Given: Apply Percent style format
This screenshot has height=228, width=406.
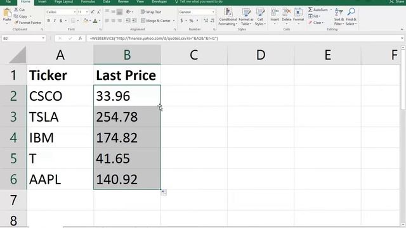Looking at the screenshot, I should coord(192,21).
